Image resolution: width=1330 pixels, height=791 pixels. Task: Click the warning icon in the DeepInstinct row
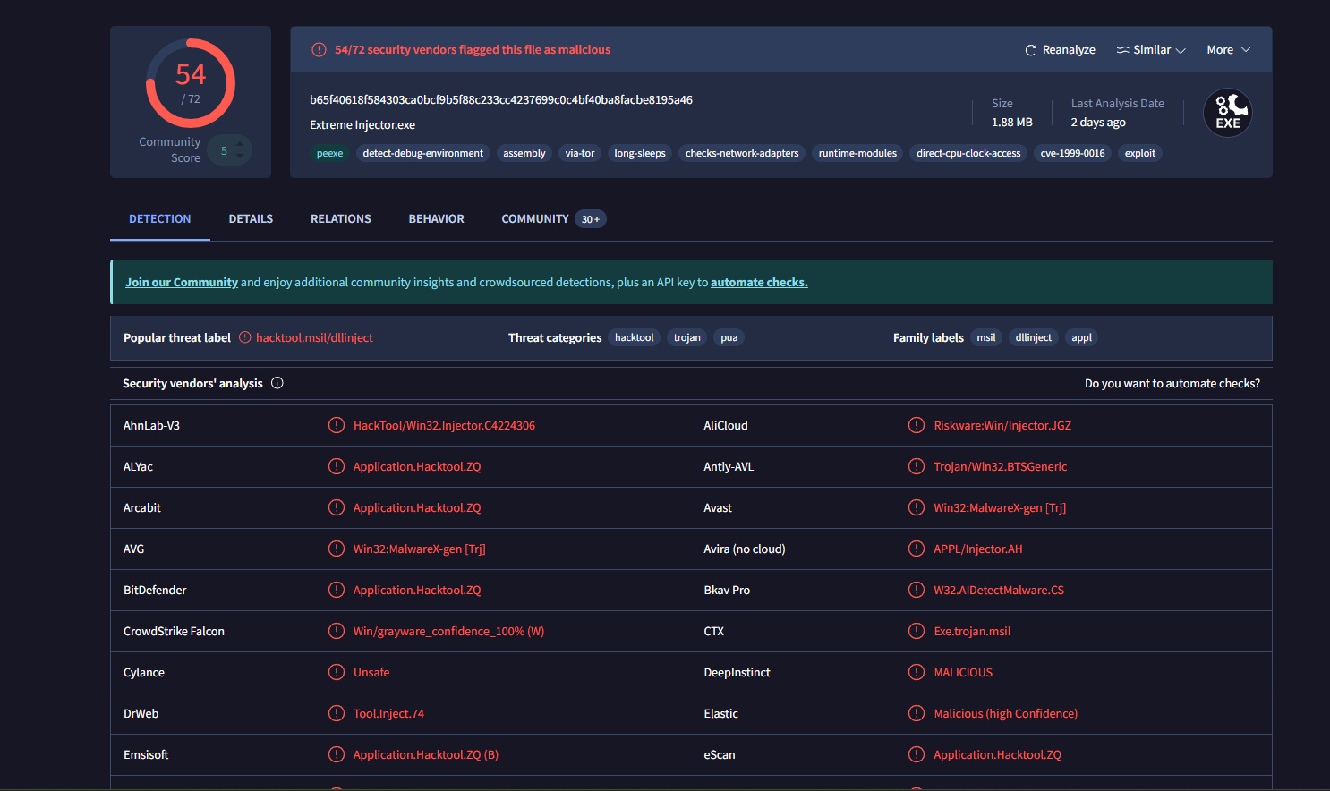tap(917, 673)
